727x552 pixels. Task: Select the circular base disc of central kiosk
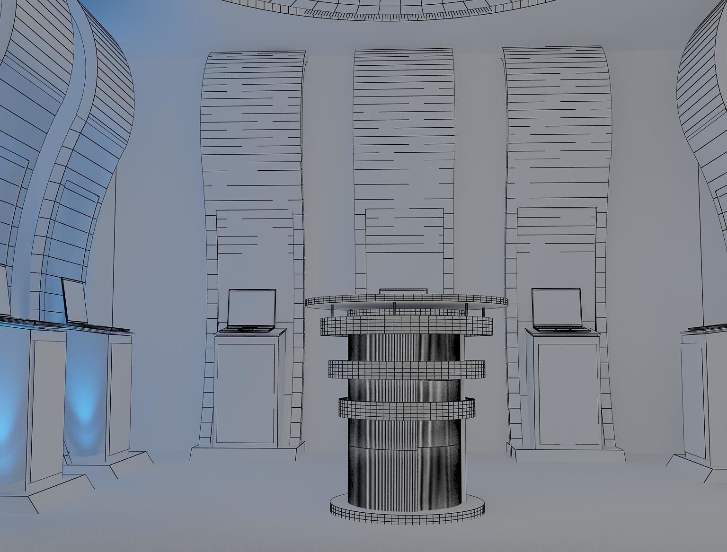[x=407, y=508]
